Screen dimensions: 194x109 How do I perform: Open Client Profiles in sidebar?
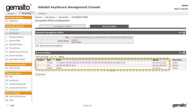[15, 41]
